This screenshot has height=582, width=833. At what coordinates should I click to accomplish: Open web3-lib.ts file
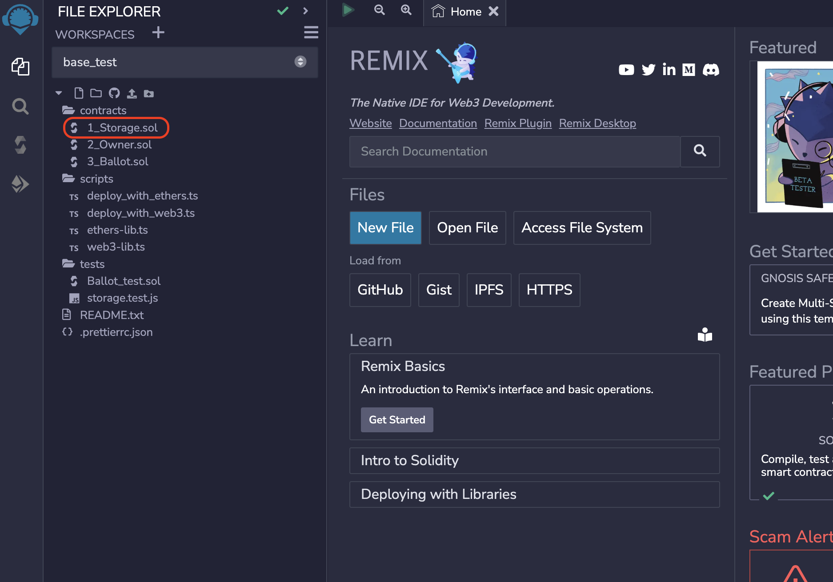pyautogui.click(x=107, y=247)
